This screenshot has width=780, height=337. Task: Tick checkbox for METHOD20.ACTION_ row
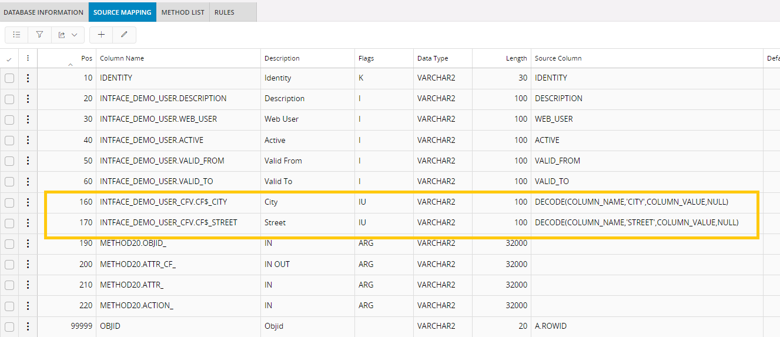tap(9, 306)
